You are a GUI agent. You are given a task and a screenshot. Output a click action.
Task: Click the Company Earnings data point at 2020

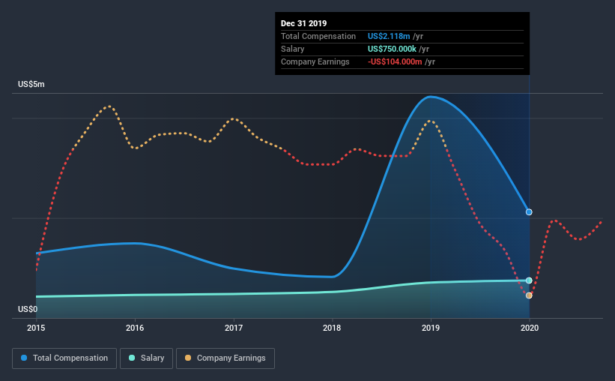tap(529, 295)
